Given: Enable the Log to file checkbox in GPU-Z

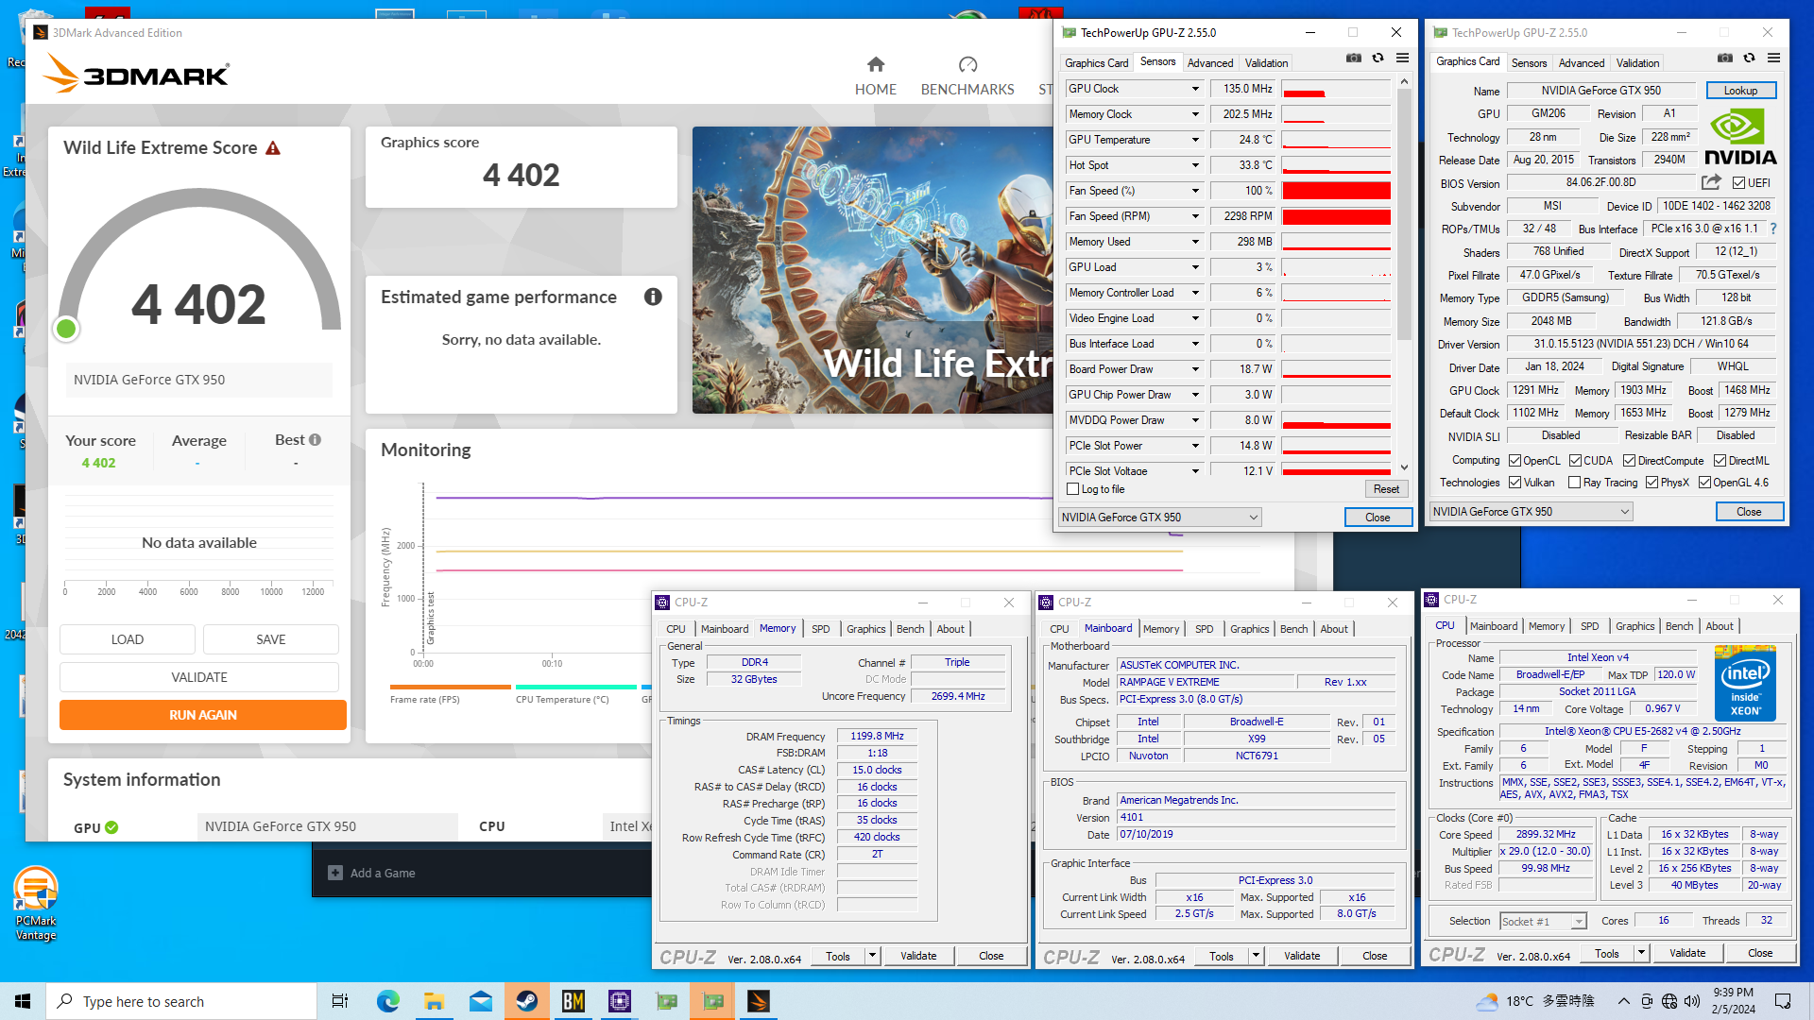Looking at the screenshot, I should [1072, 489].
